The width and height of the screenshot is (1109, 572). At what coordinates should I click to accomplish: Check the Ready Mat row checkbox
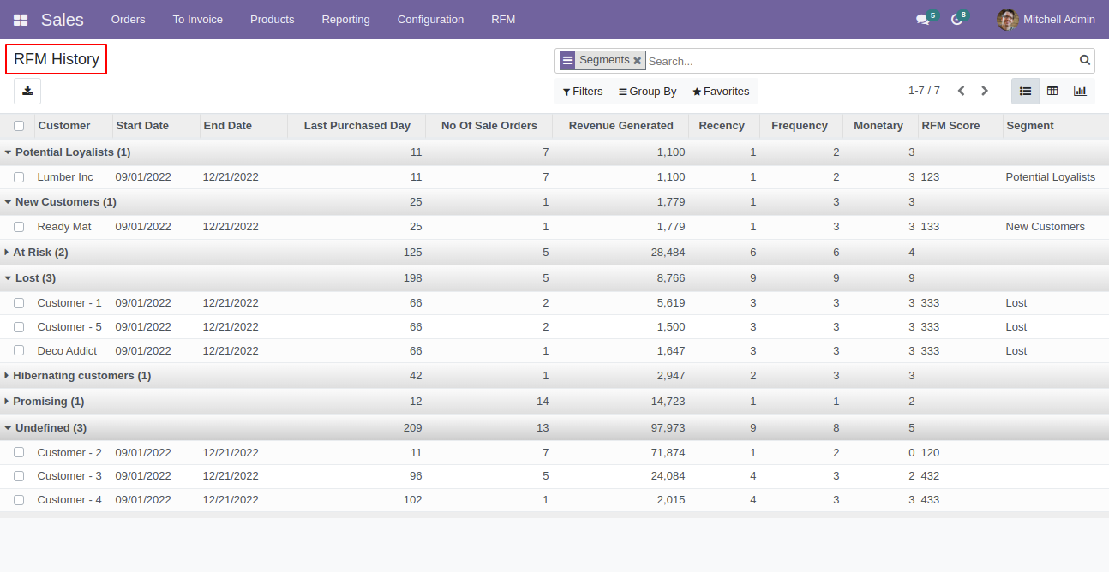pos(19,227)
